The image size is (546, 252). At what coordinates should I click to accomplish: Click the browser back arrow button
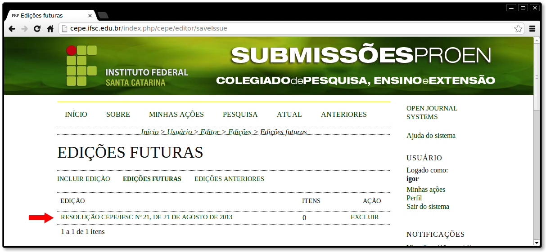[x=12, y=29]
